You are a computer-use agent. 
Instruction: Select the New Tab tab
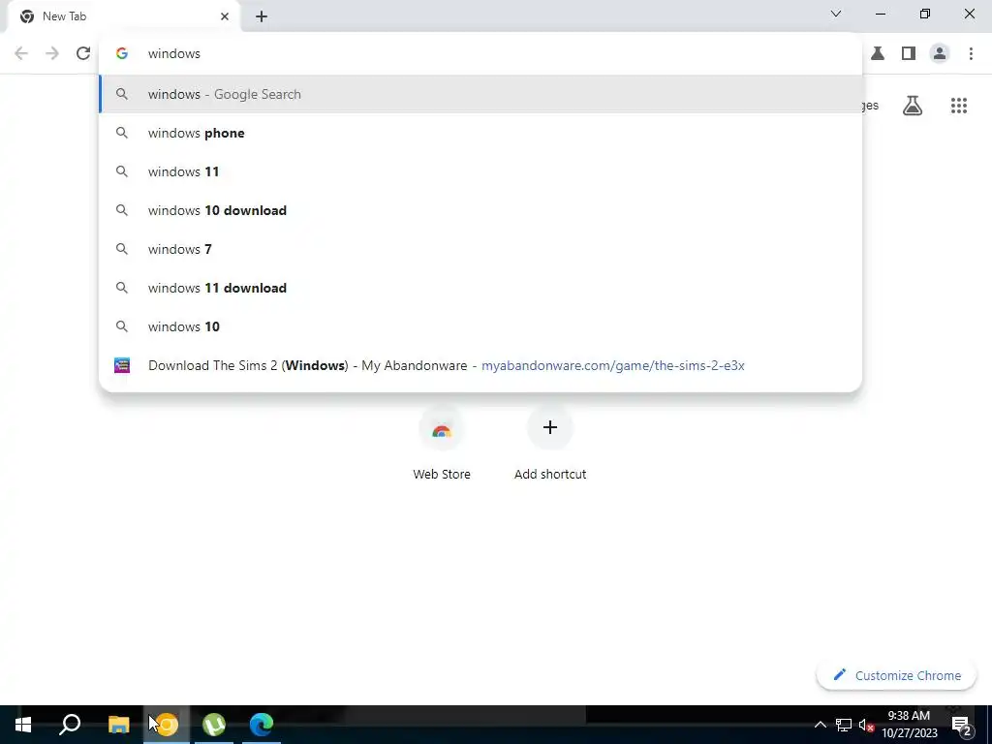pos(121,16)
